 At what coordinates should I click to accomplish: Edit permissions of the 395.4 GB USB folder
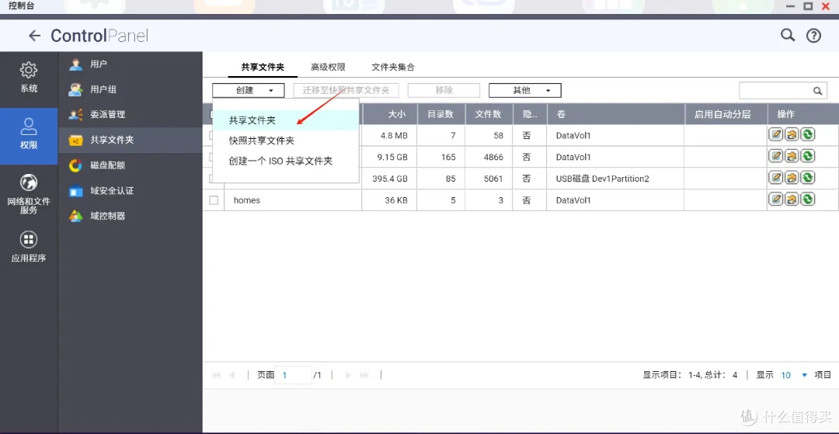point(792,178)
